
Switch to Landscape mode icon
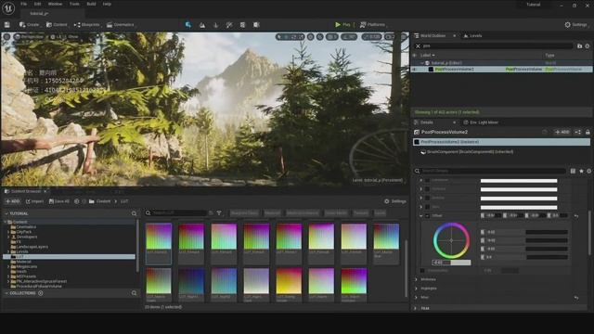point(202,25)
